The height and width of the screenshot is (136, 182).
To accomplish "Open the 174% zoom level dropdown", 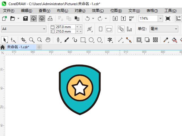I will point(160,18).
